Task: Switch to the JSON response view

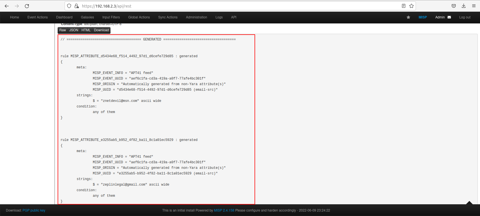Action: (x=74, y=30)
